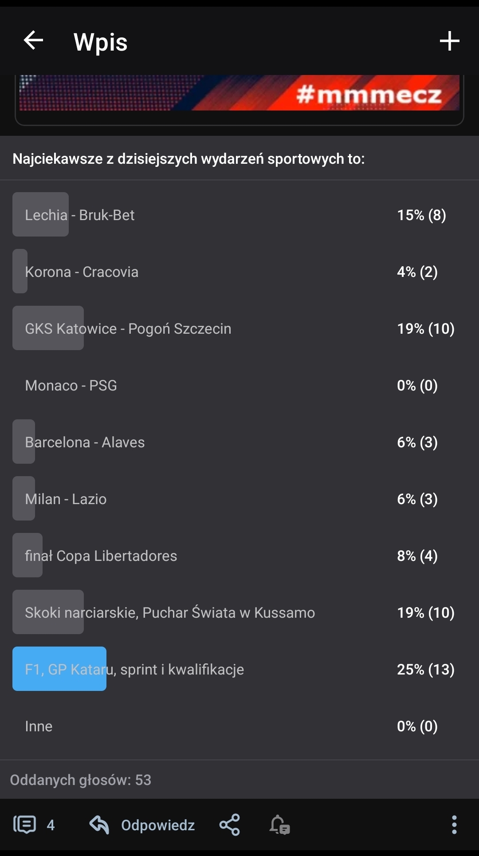Tap the comment count number 4
Screen dimensions: 479x856
[51, 825]
